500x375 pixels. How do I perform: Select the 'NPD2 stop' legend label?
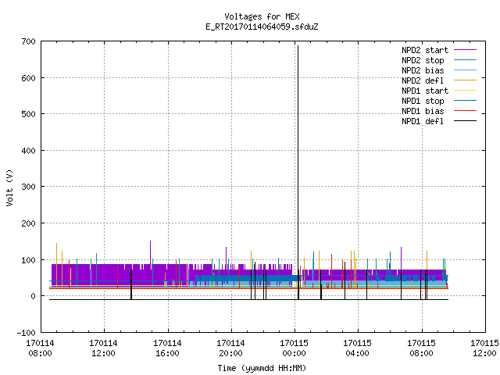(x=423, y=60)
